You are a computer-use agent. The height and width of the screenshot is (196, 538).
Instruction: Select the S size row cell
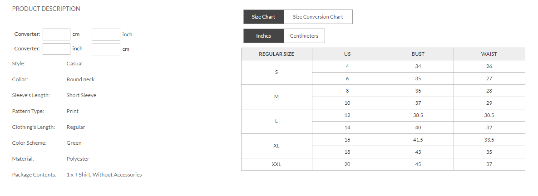pyautogui.click(x=276, y=72)
